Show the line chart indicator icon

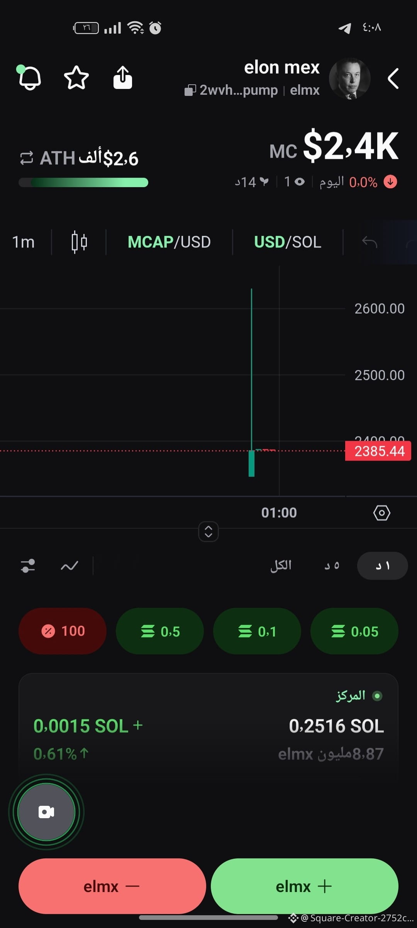69,566
